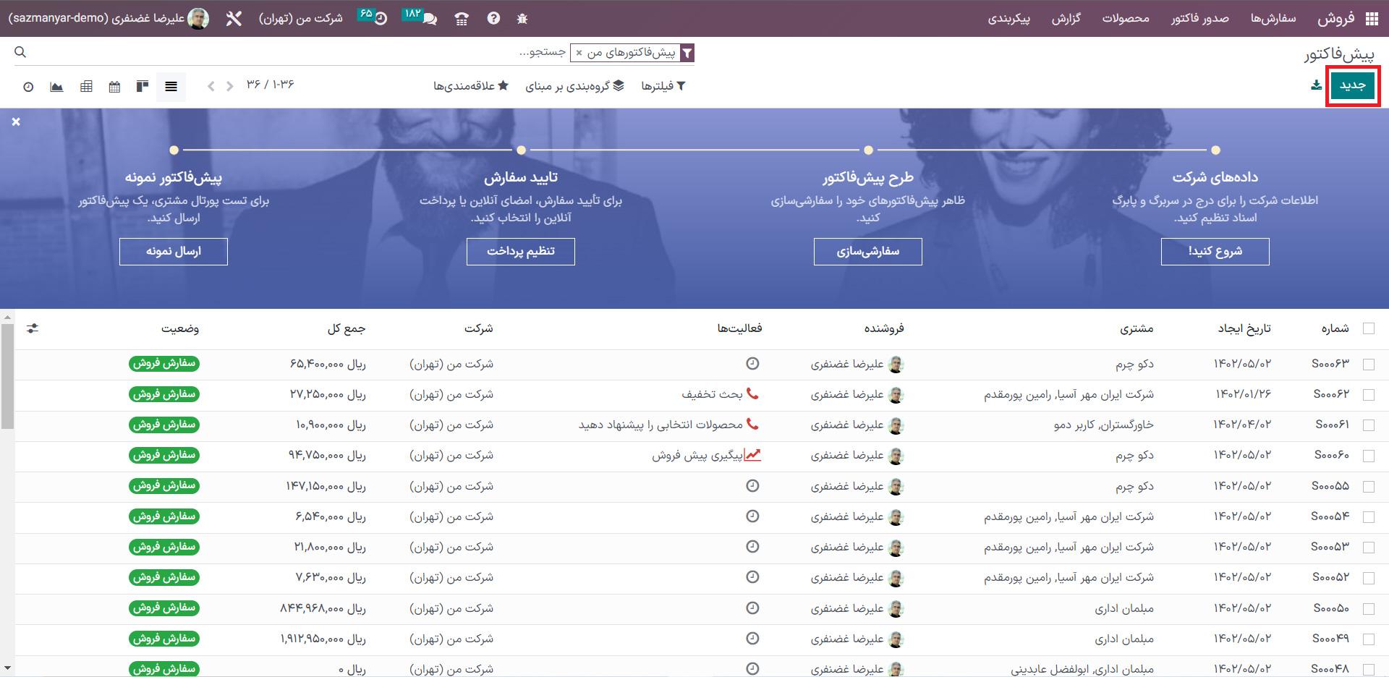
Task: Open the developer tools wrench icon
Action: [233, 19]
